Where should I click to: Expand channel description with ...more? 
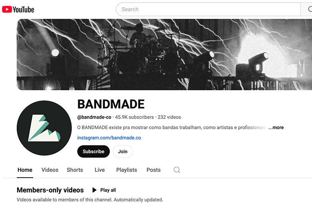tap(276, 127)
